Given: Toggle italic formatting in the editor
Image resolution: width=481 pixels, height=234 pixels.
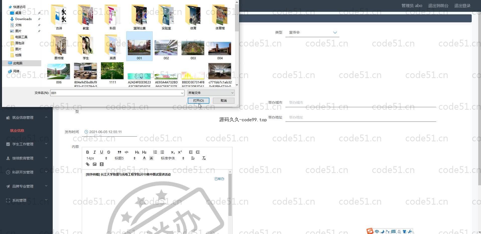Looking at the screenshot, I should (94, 152).
